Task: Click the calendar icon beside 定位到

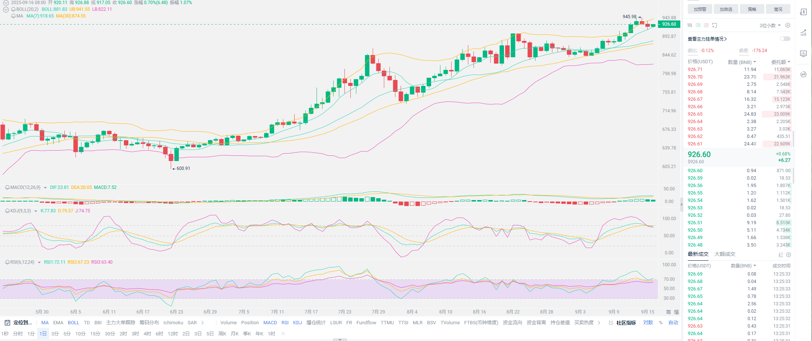Action: 7,322
